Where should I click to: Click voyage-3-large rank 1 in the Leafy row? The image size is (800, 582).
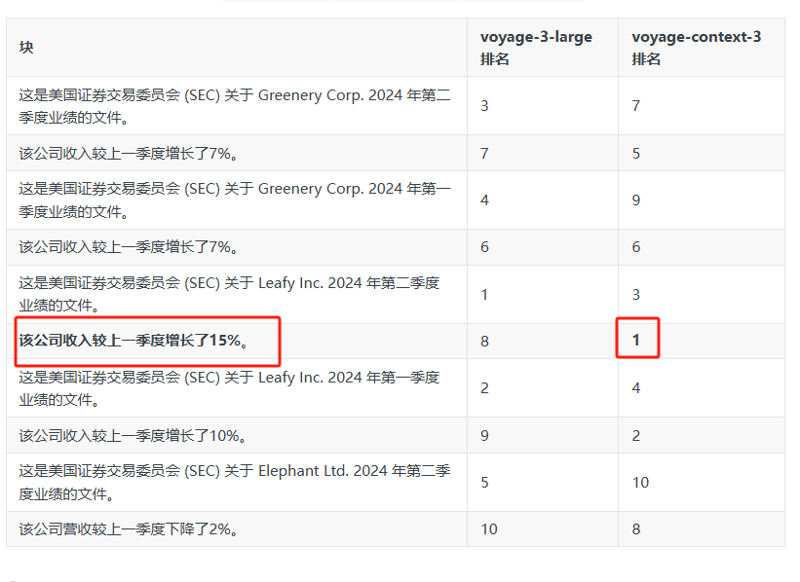tap(485, 294)
